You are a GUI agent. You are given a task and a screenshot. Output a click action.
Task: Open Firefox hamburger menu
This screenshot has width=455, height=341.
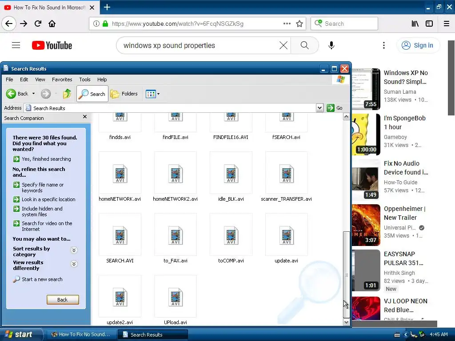pyautogui.click(x=447, y=24)
